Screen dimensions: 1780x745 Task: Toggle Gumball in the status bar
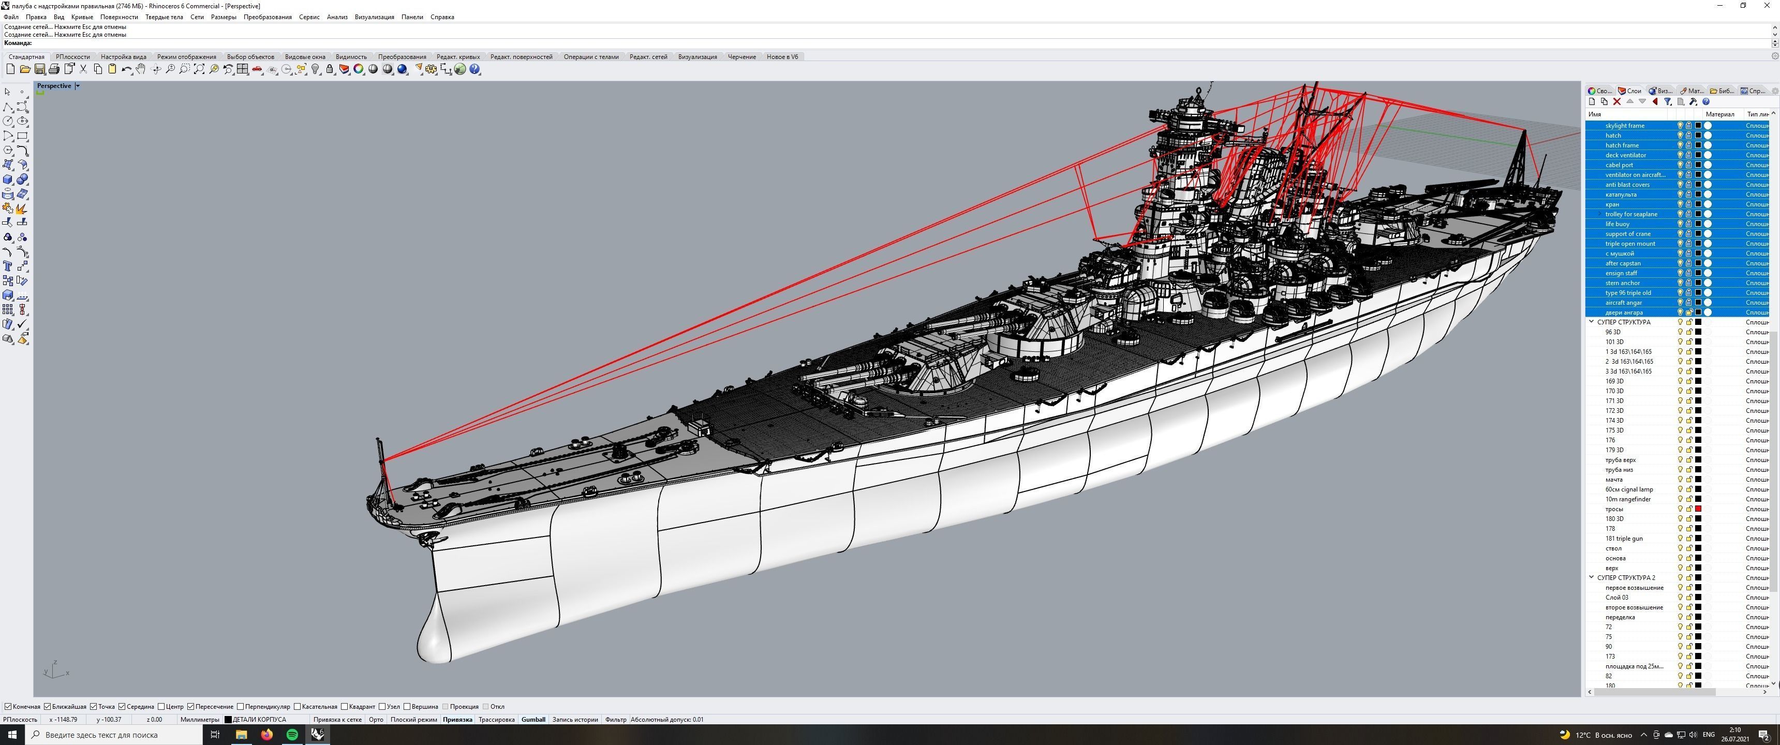pos(533,720)
